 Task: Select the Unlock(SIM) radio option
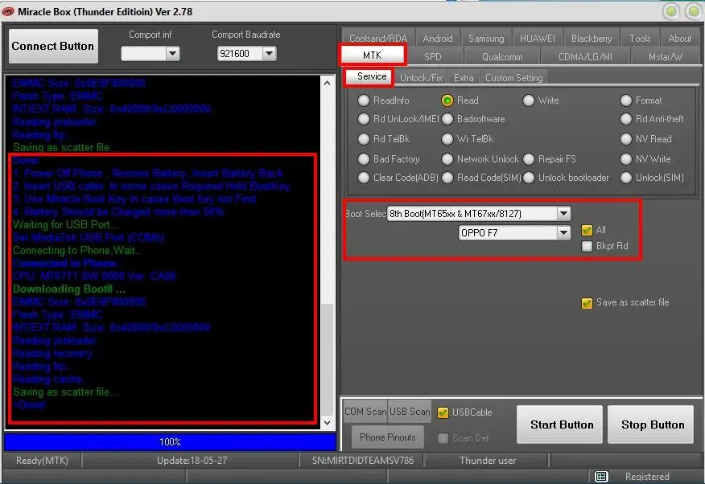pos(626,178)
